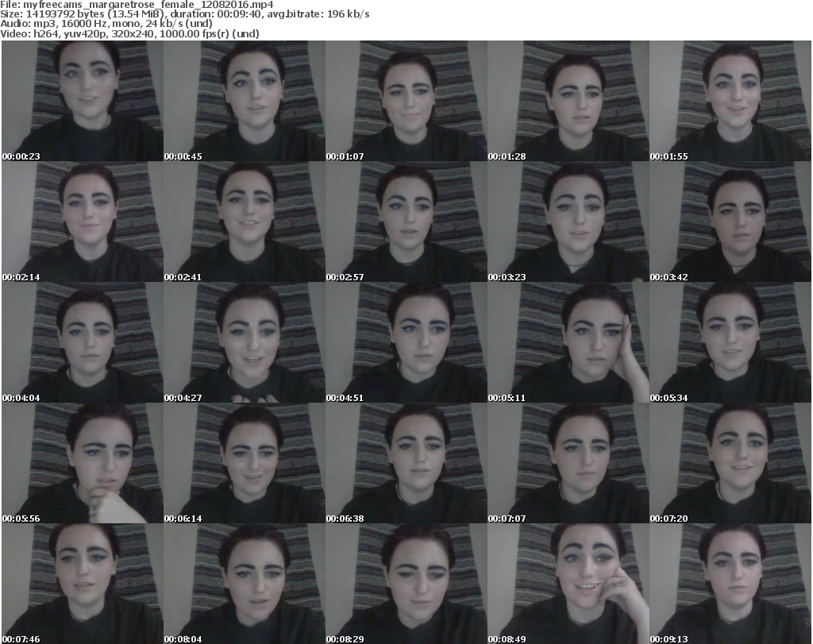Select the 00:04:27 frame
The width and height of the screenshot is (813, 644).
[x=245, y=343]
